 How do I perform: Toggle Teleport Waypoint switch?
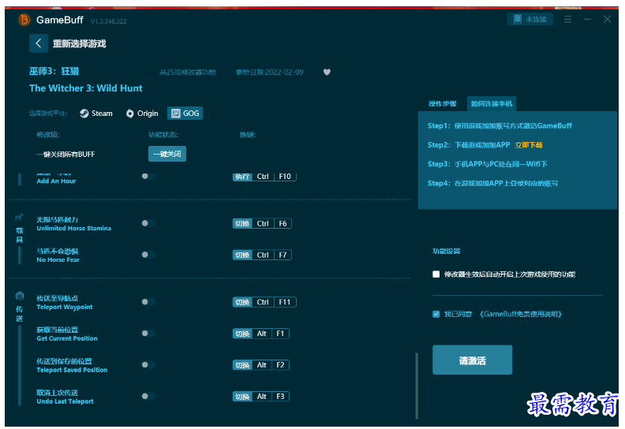(148, 302)
